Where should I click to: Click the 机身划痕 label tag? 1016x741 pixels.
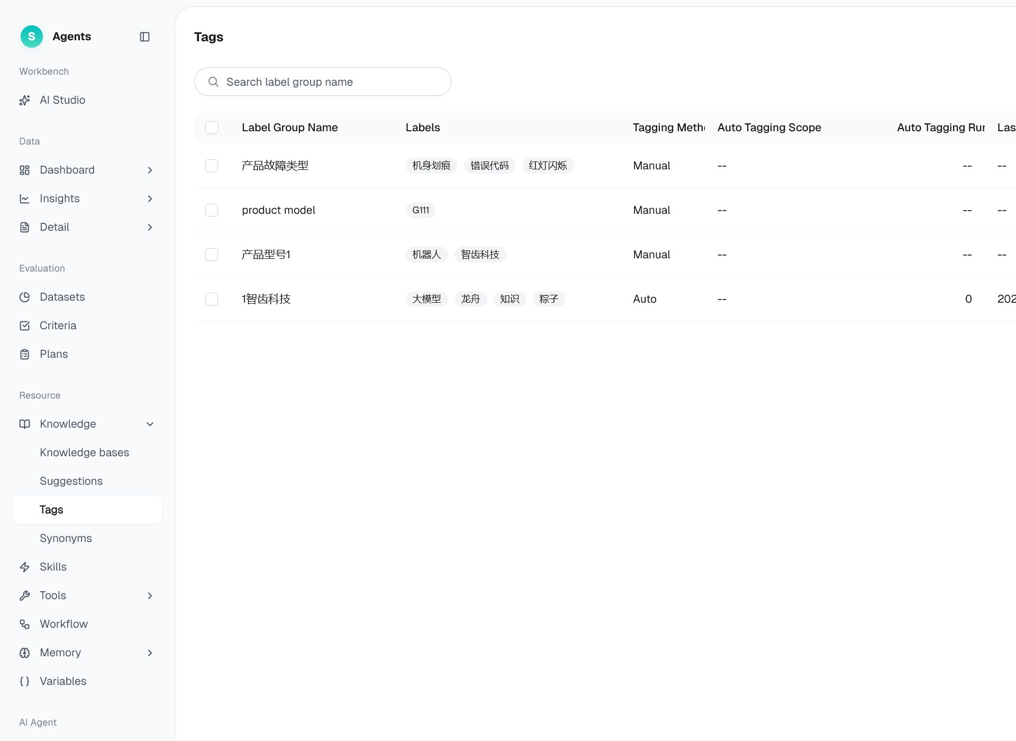(432, 166)
